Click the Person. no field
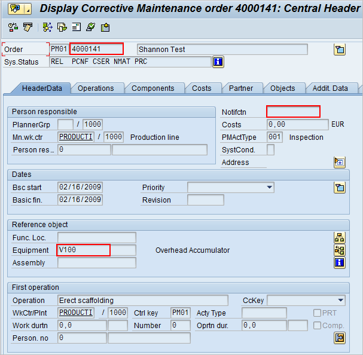Viewport: 363px width, 355px height. (x=82, y=338)
